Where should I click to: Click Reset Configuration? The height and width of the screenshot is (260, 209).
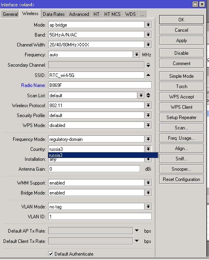click(x=182, y=179)
